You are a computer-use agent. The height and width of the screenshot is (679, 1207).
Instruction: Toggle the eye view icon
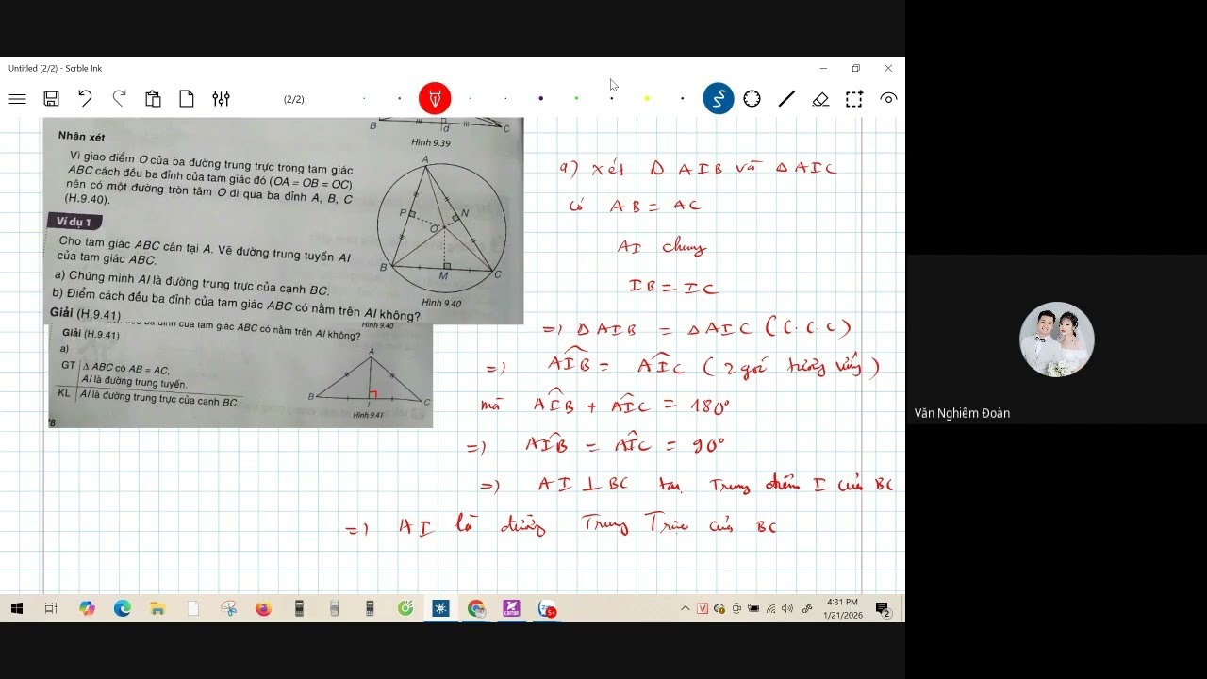[888, 99]
